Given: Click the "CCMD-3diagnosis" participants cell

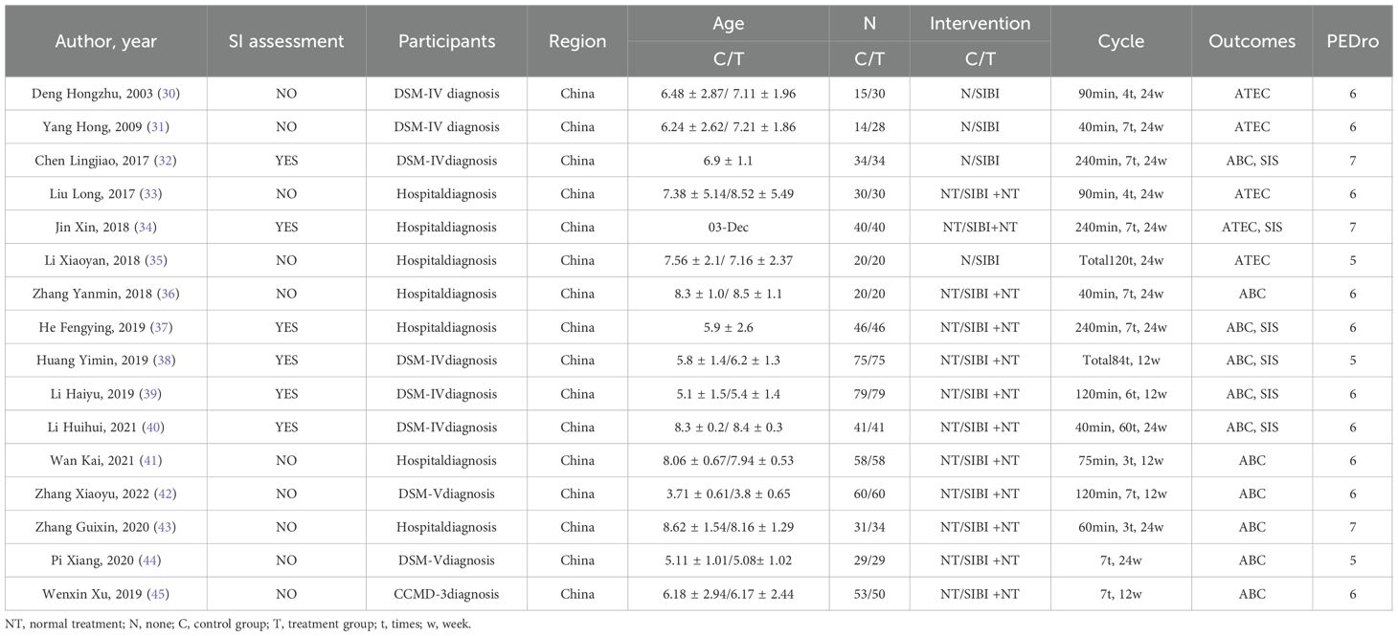Looking at the screenshot, I should 445,594.
